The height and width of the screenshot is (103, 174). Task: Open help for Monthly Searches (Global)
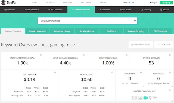[x=84, y=55]
